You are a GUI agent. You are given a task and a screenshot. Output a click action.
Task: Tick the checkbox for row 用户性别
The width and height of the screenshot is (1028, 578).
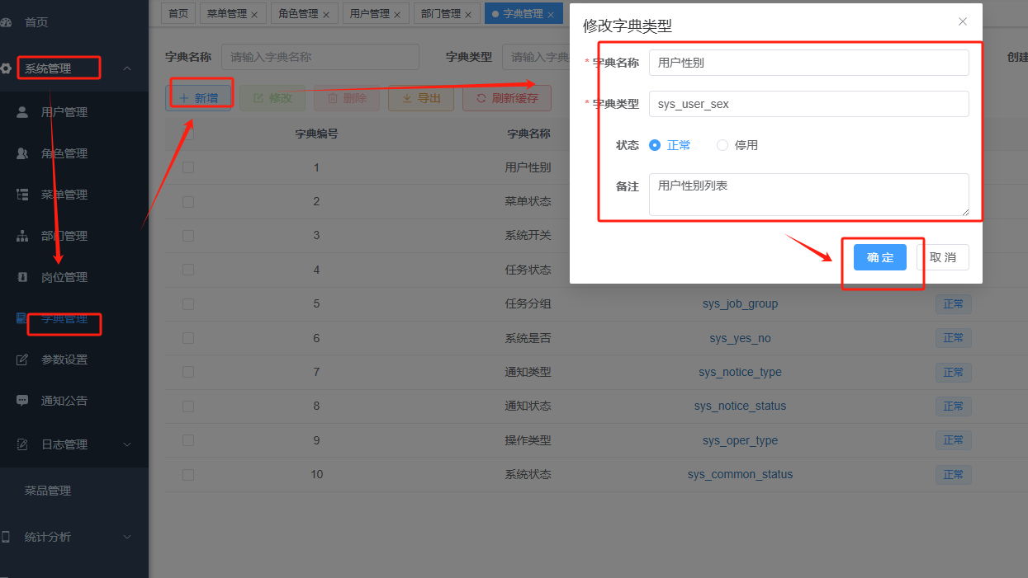pyautogui.click(x=188, y=167)
